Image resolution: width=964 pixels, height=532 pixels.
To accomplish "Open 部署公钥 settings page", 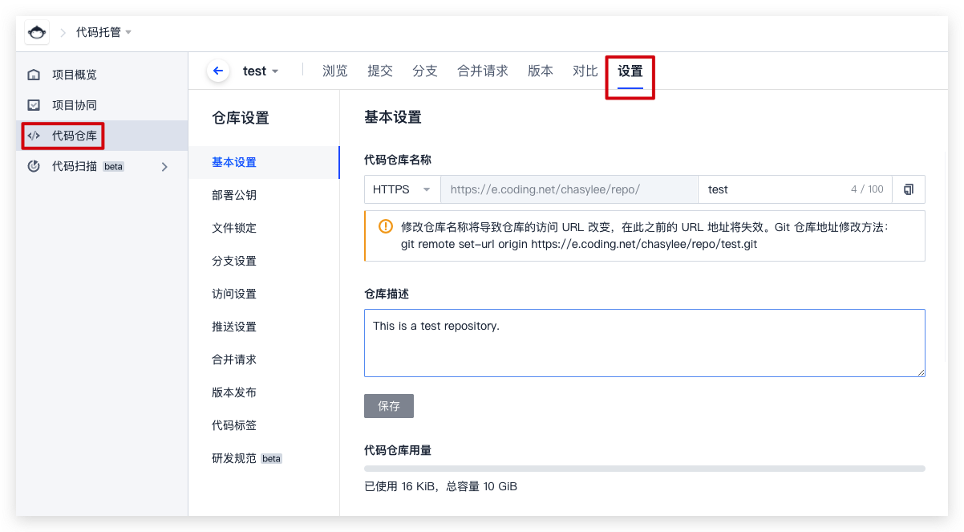I will click(x=234, y=195).
